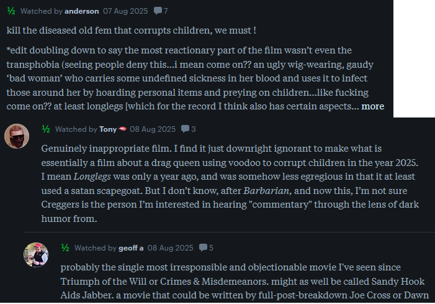Open the geoff a username link
The image size is (435, 304).
131,248
